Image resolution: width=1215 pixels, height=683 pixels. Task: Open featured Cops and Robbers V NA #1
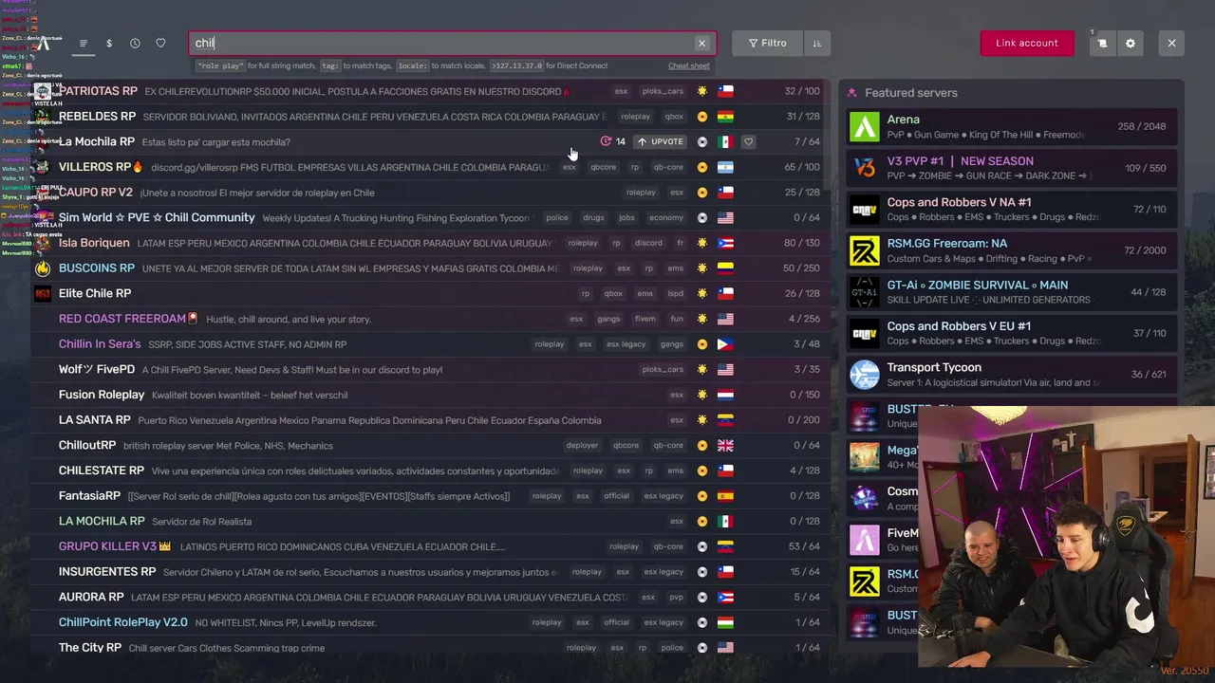click(1012, 209)
